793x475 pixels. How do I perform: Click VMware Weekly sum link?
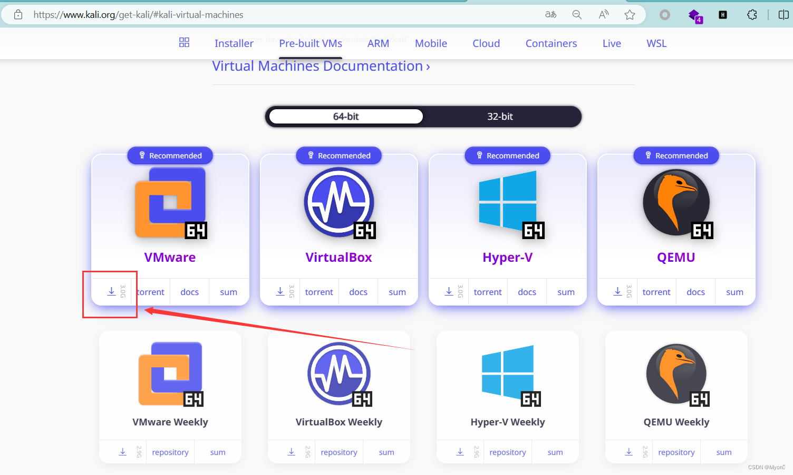[218, 452]
